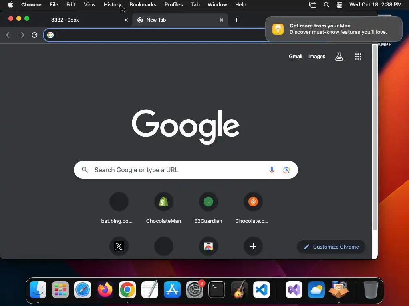Close the New Tab tab
409x306 pixels.
221,20
